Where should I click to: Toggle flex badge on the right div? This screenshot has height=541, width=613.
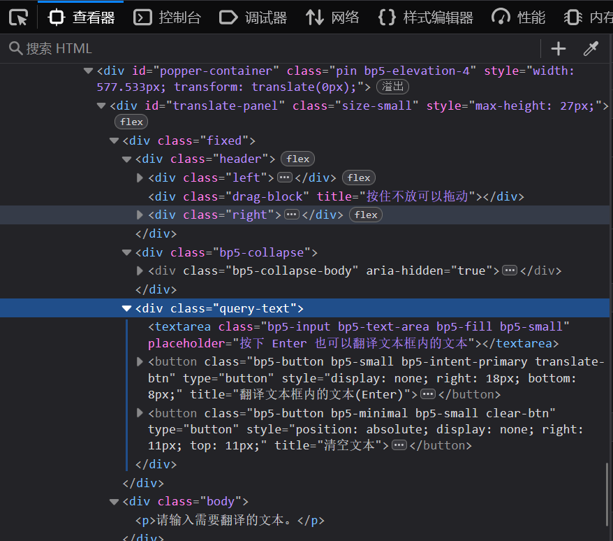click(366, 215)
